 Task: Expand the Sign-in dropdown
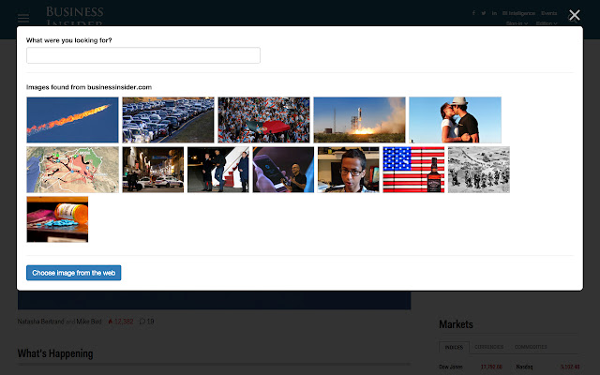[x=517, y=23]
